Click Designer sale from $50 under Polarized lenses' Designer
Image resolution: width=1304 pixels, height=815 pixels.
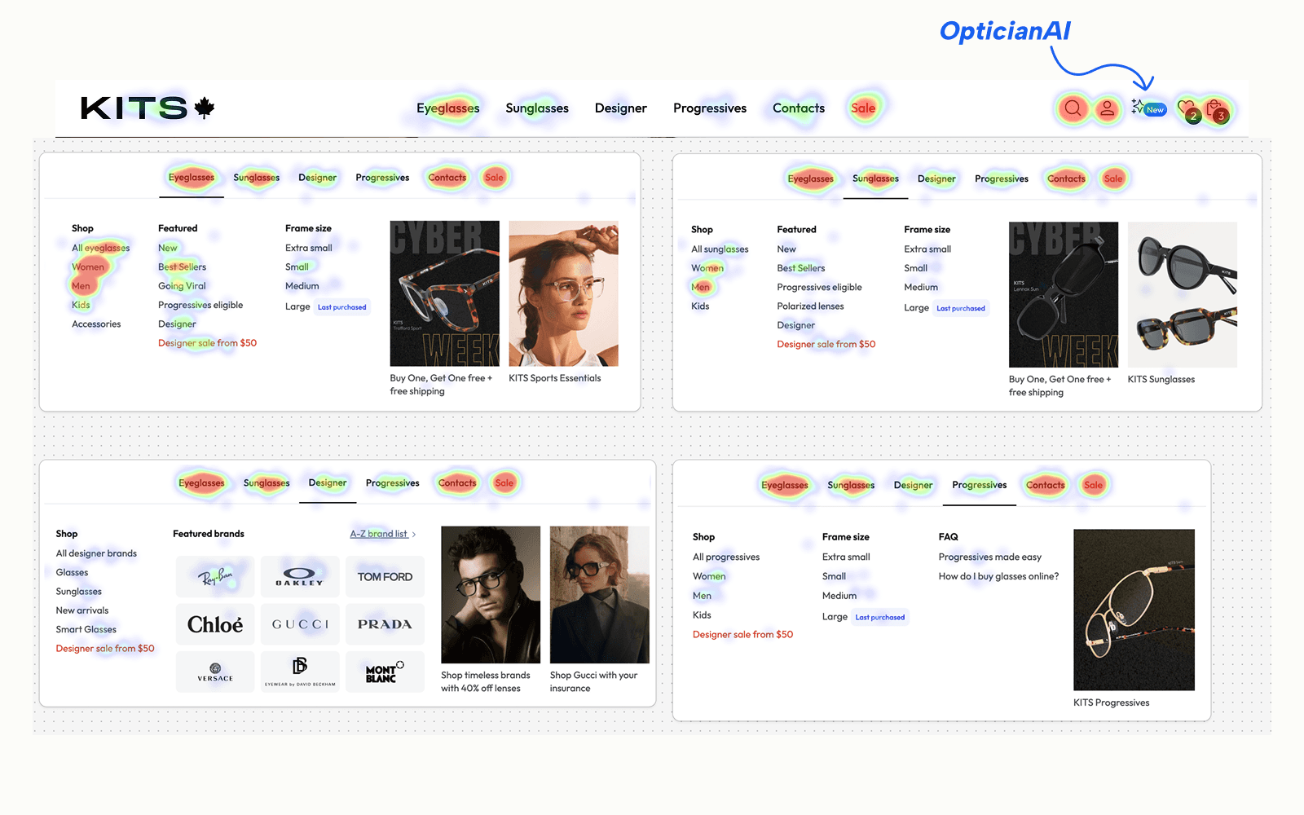point(826,345)
